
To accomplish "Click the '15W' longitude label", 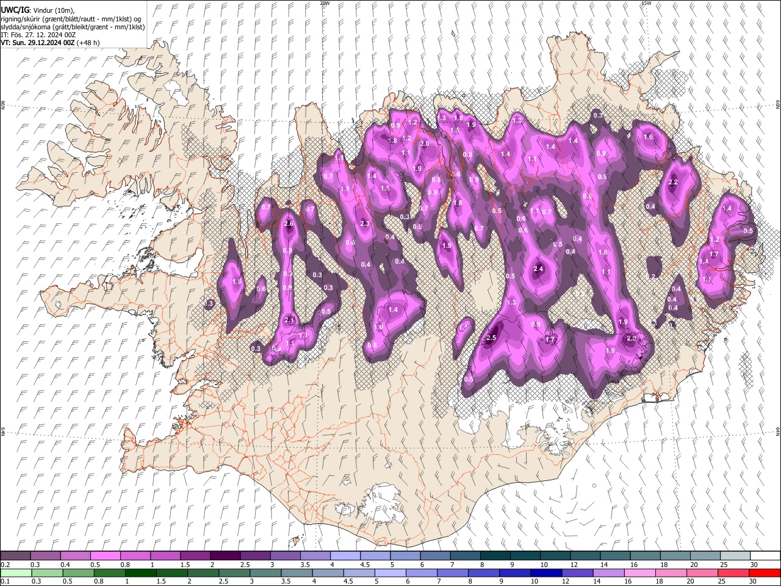I will pos(646,3).
